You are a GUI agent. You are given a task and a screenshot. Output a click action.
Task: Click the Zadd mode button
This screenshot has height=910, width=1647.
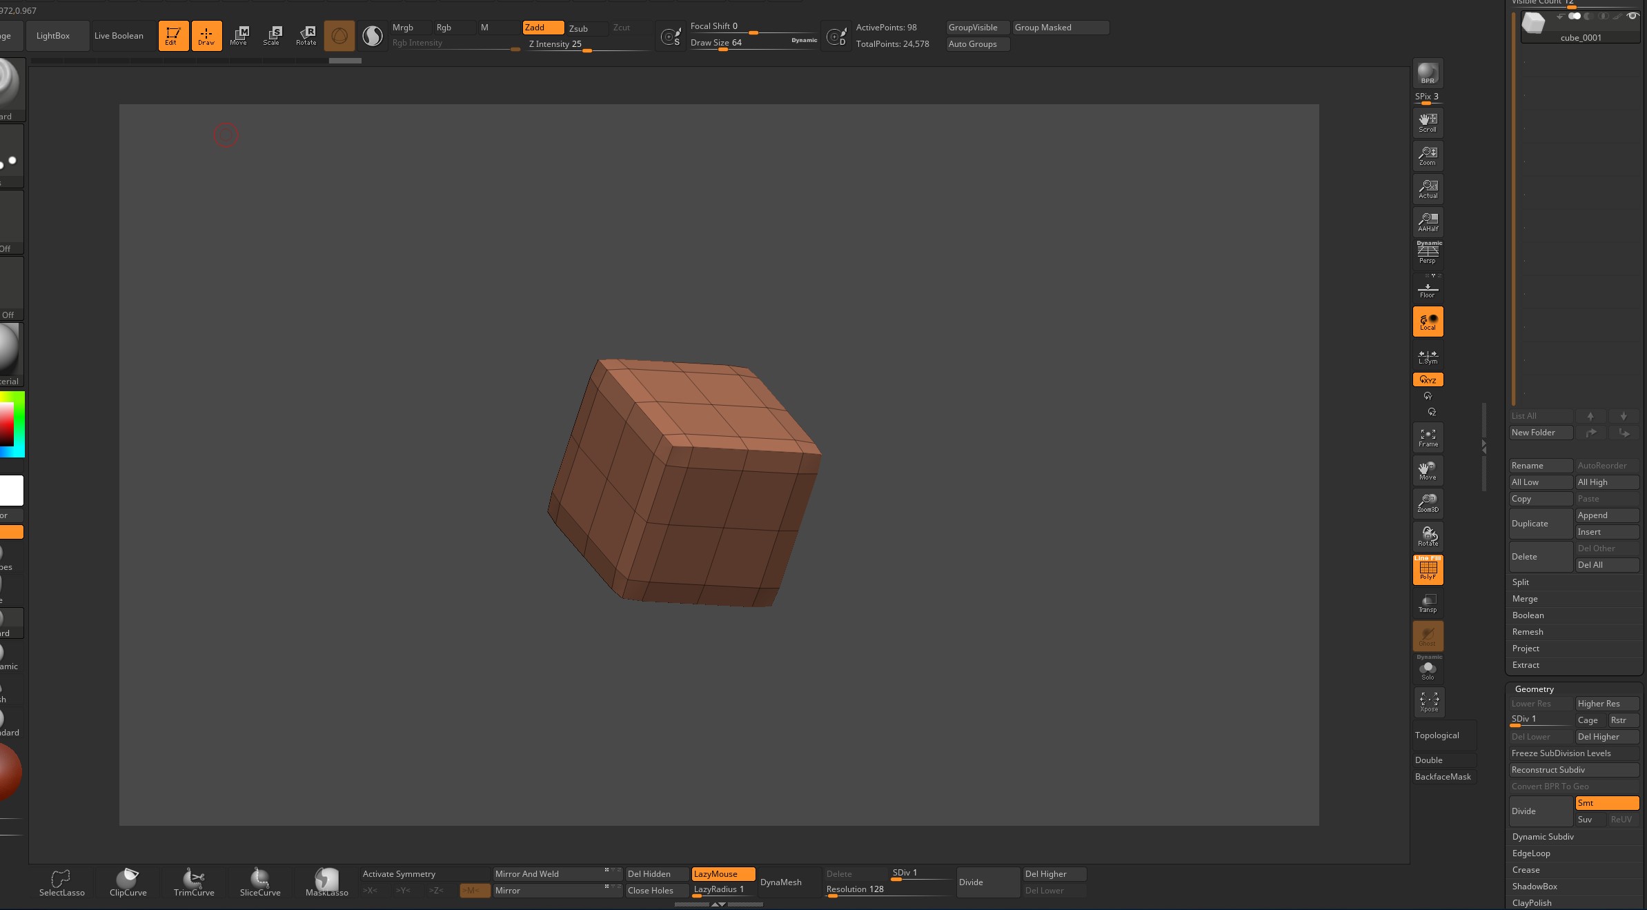tap(543, 28)
